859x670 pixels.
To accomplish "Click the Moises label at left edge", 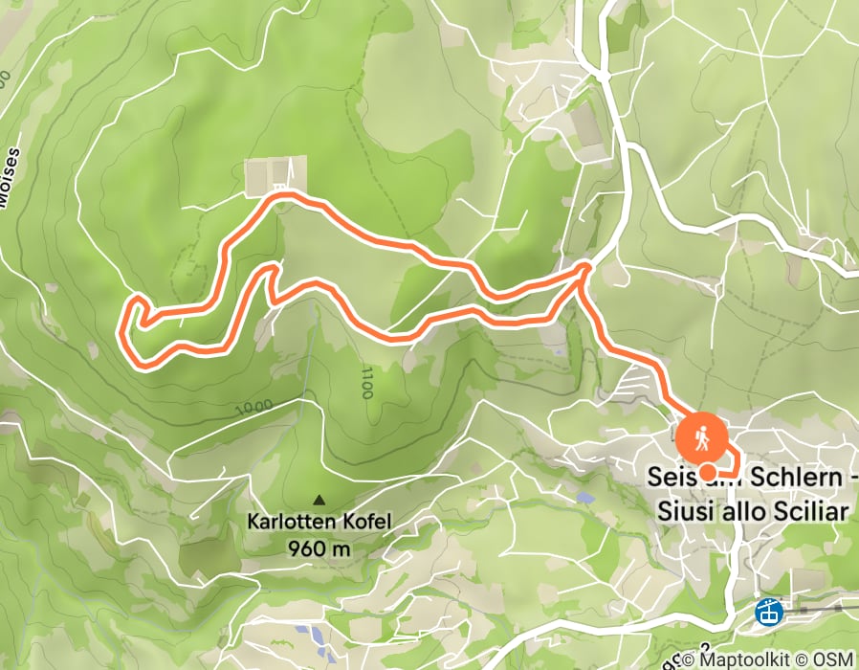I will click(x=10, y=178).
